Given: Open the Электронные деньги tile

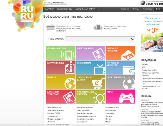Looking at the screenshot, I should point(91,82).
